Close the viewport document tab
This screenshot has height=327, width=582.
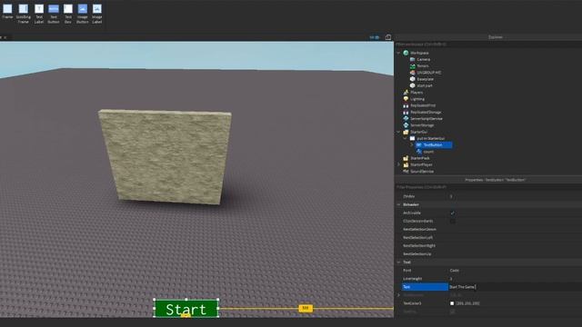point(5,37)
